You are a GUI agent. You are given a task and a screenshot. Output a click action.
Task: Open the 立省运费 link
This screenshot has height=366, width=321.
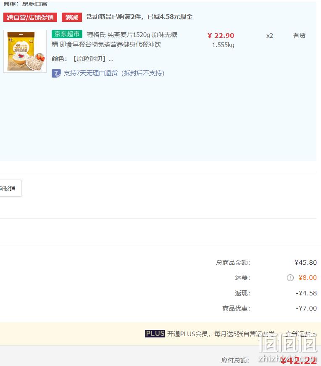300,334
